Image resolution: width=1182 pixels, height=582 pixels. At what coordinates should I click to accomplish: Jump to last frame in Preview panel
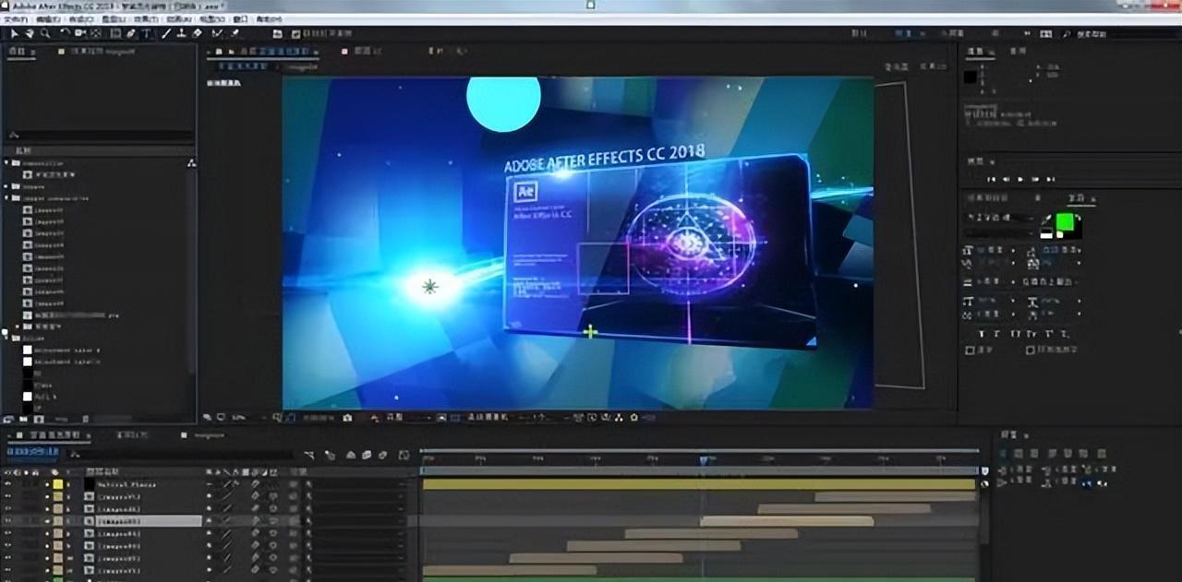pyautogui.click(x=1049, y=179)
